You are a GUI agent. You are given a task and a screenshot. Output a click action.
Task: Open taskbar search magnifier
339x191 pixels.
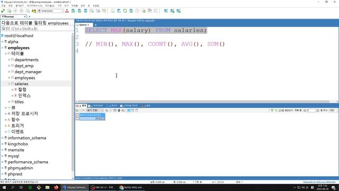[13, 187]
